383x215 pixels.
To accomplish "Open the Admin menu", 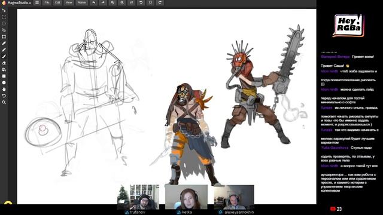I will click(x=82, y=2).
